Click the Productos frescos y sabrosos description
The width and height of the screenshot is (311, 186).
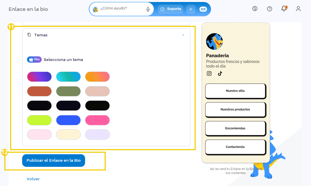coord(233,64)
